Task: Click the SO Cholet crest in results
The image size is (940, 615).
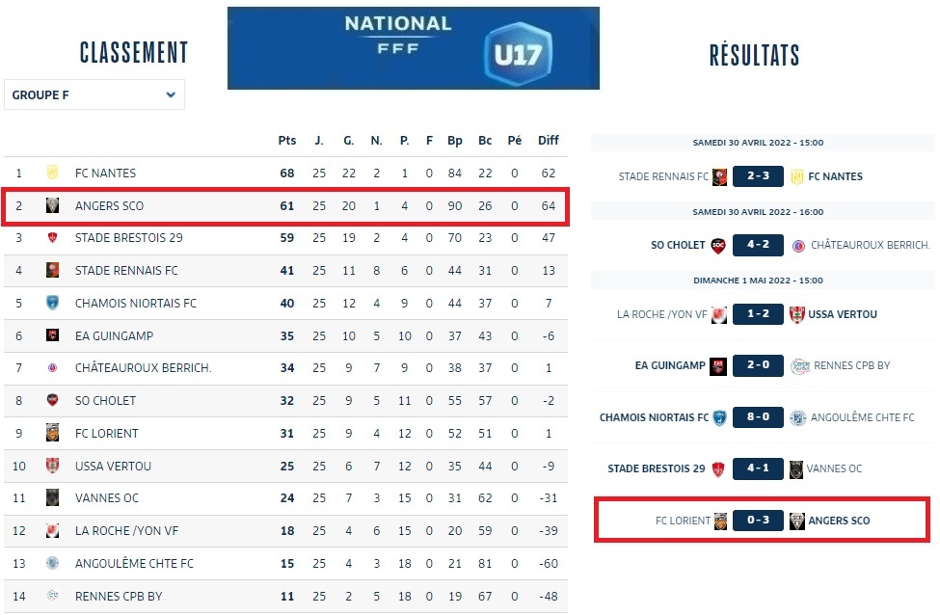Action: coord(717,245)
